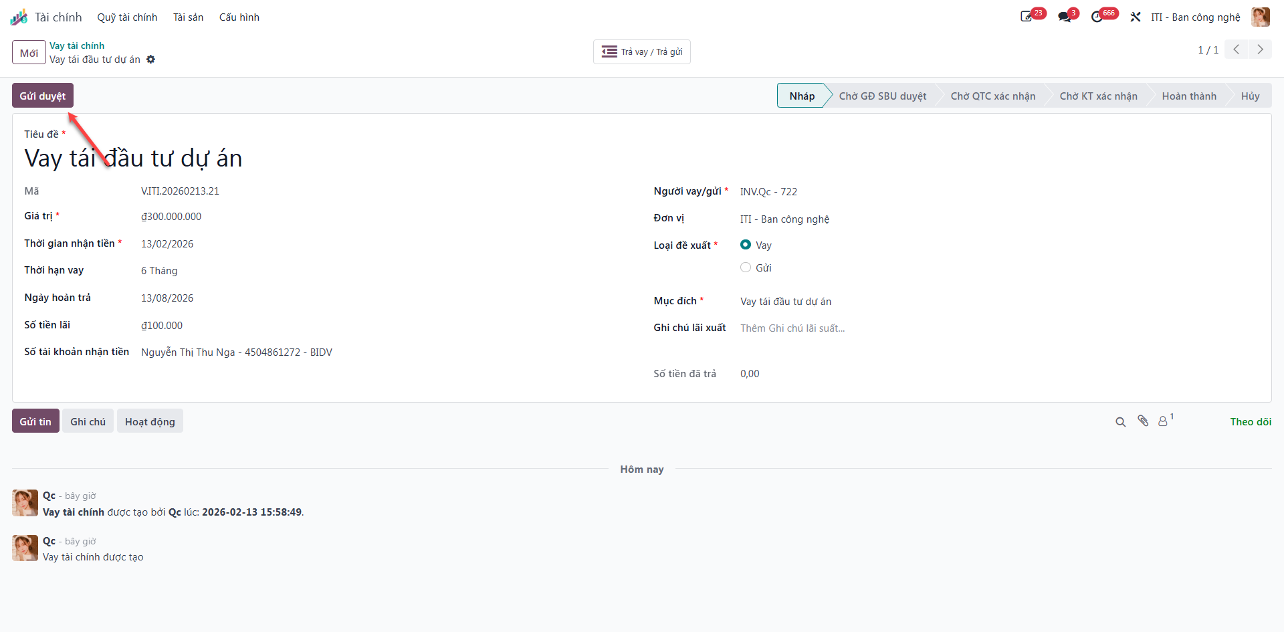
Task: Select the Vay radio option
Action: pyautogui.click(x=746, y=245)
